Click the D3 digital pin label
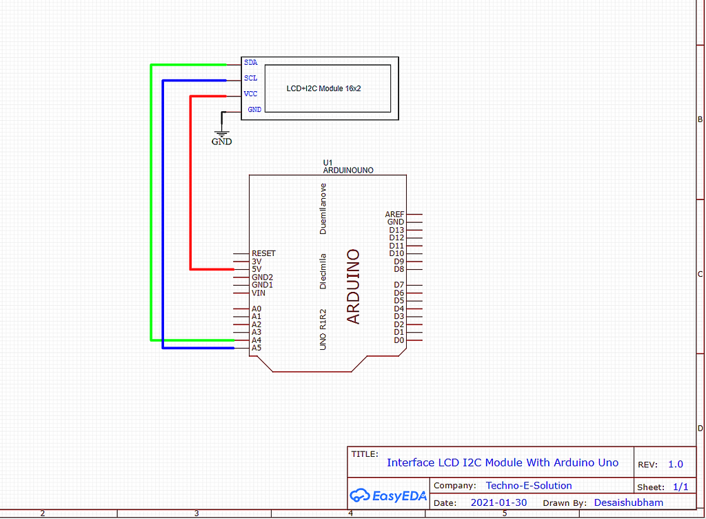Image resolution: width=706 pixels, height=519 pixels. coord(399,316)
